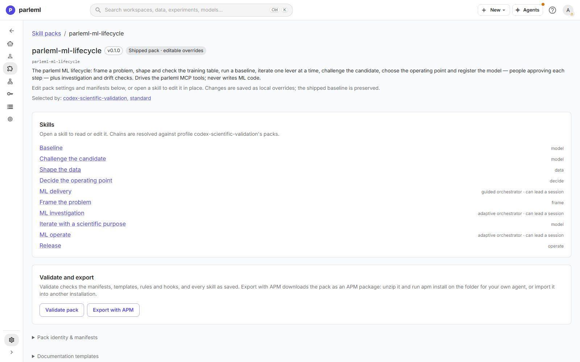Click 'guided orchestrator · can lead a session' label

point(522,192)
